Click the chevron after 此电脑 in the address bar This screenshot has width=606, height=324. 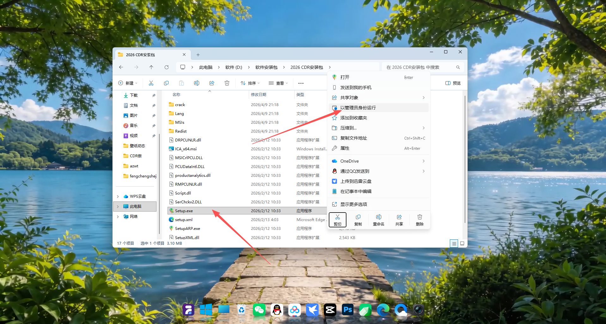219,67
